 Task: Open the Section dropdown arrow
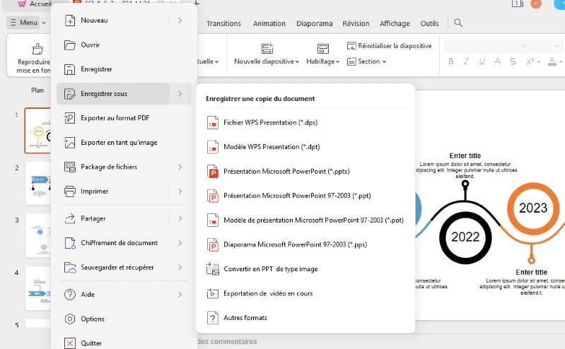coord(384,62)
